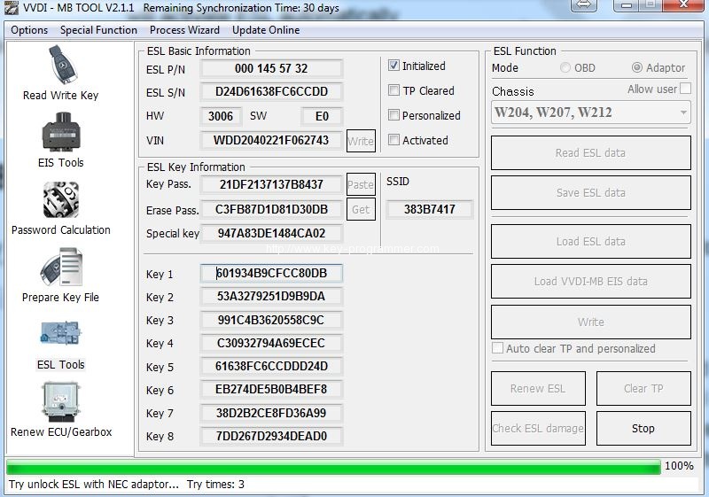The width and height of the screenshot is (709, 497).
Task: Click the Get button beside Erase Pass
Action: [361, 210]
